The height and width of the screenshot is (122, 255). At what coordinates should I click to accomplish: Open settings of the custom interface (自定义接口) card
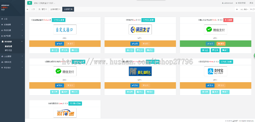coord(54,50)
